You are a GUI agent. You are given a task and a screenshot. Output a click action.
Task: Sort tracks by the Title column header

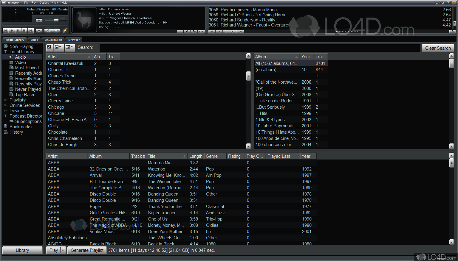click(x=167, y=156)
